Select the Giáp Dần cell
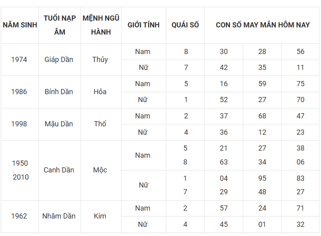This screenshot has height=236, width=321. (x=60, y=60)
